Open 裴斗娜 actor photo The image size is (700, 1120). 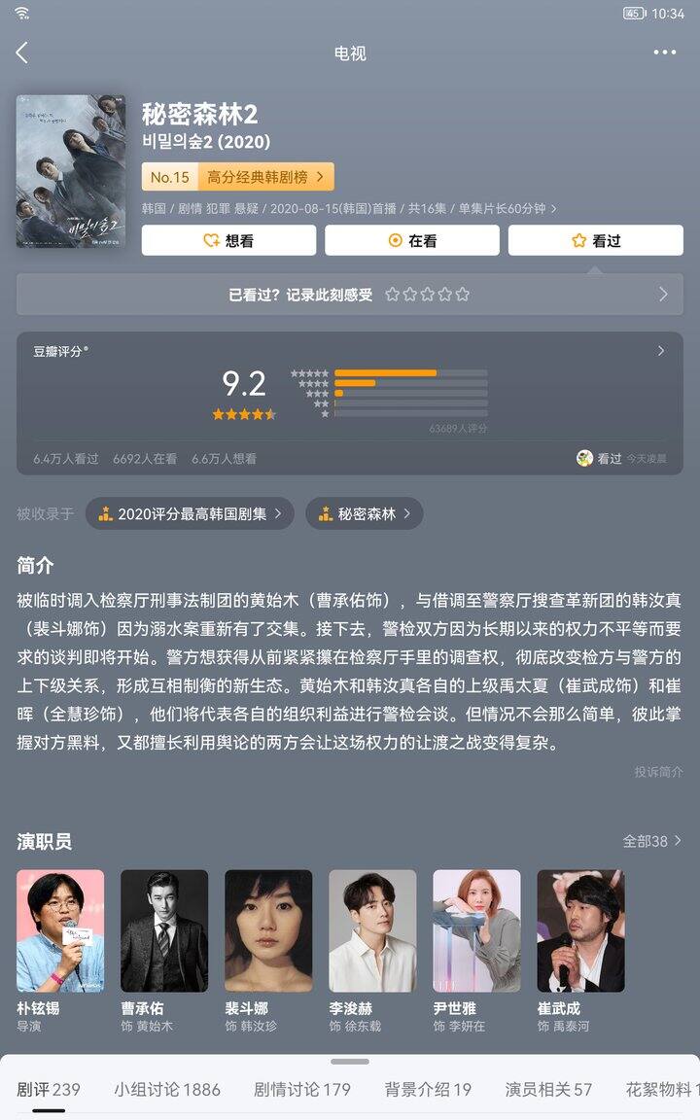point(268,930)
